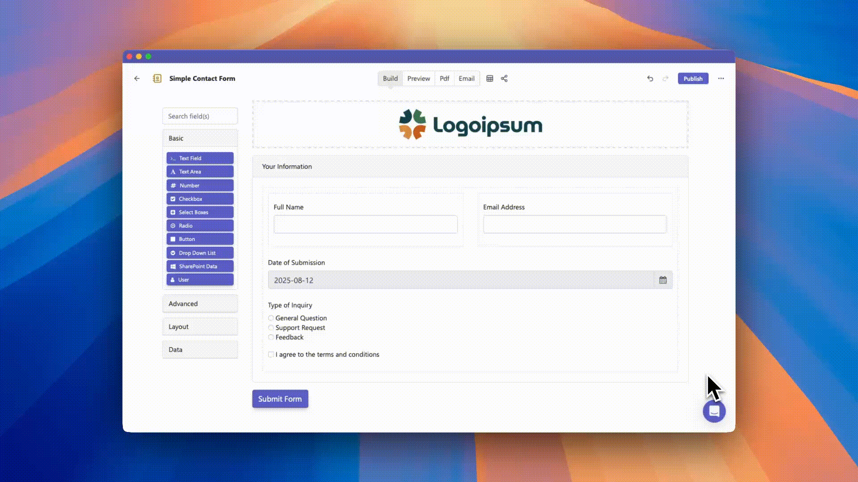Click the share icon in toolbar
858x482 pixels.
504,79
